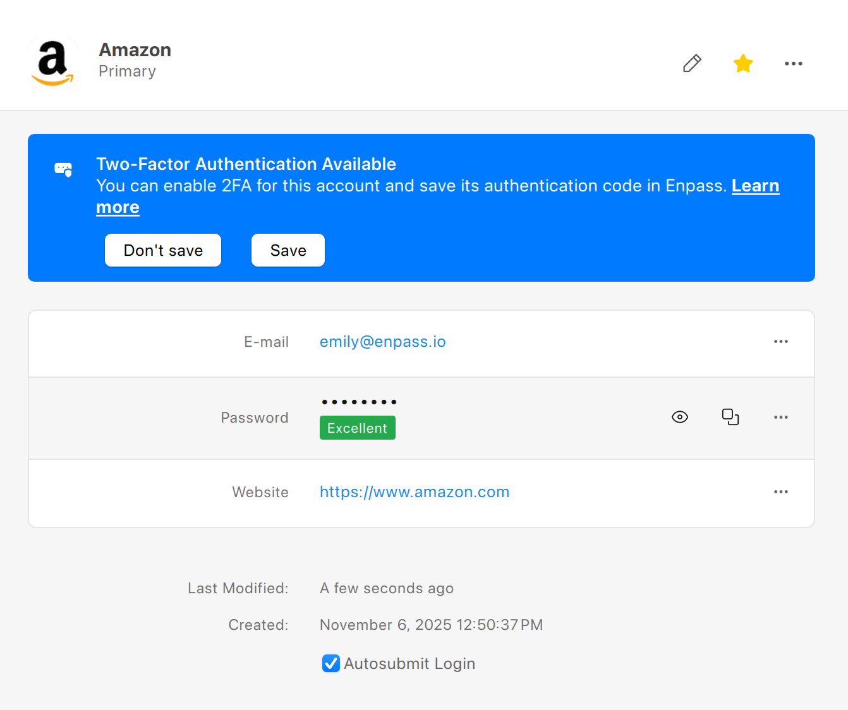The image size is (848, 710).
Task: Click the 2FA shield icon in banner
Action: pyautogui.click(x=63, y=169)
